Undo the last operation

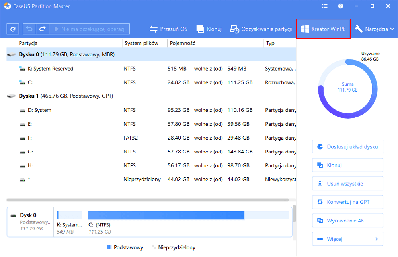(29, 29)
